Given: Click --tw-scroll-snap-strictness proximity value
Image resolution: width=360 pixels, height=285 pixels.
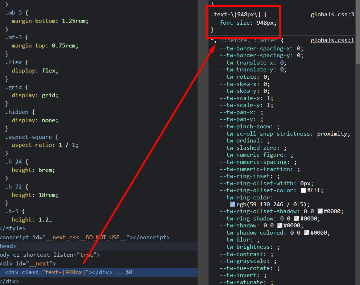Looking at the screenshot, I should coord(332,134).
